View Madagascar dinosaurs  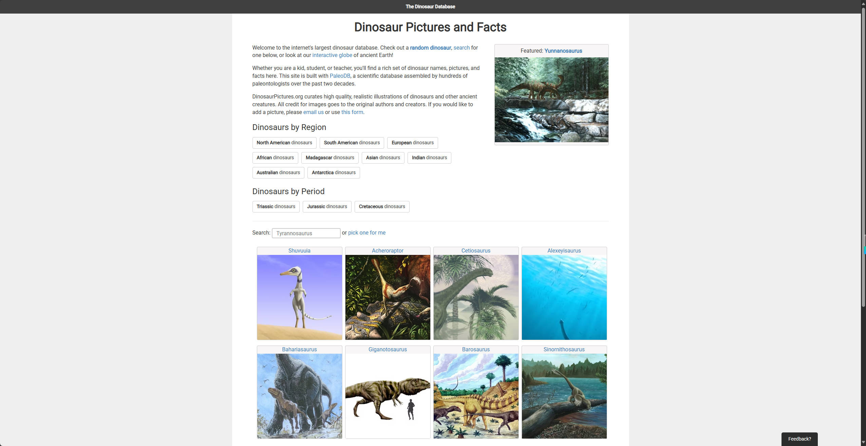330,157
